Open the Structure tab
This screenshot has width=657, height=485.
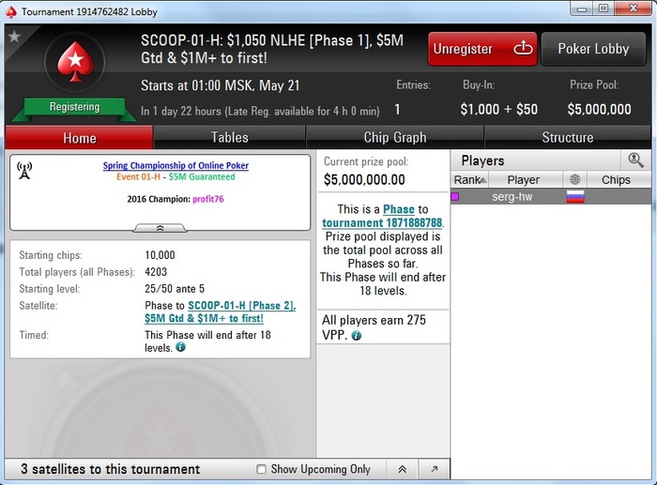[x=568, y=137]
